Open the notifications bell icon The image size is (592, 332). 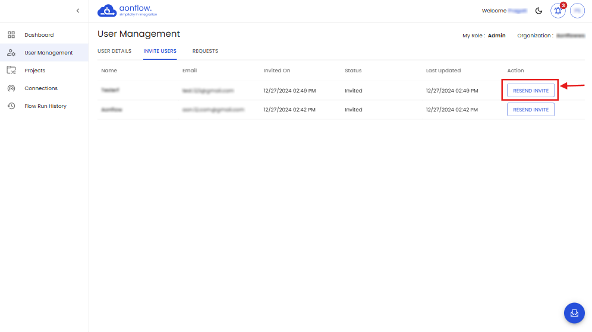pos(558,11)
